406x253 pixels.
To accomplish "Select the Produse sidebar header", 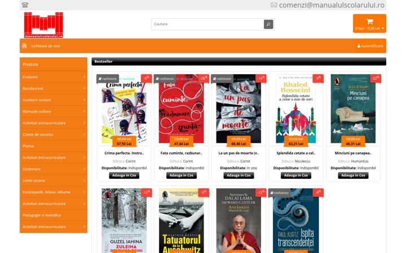I will click(54, 64).
